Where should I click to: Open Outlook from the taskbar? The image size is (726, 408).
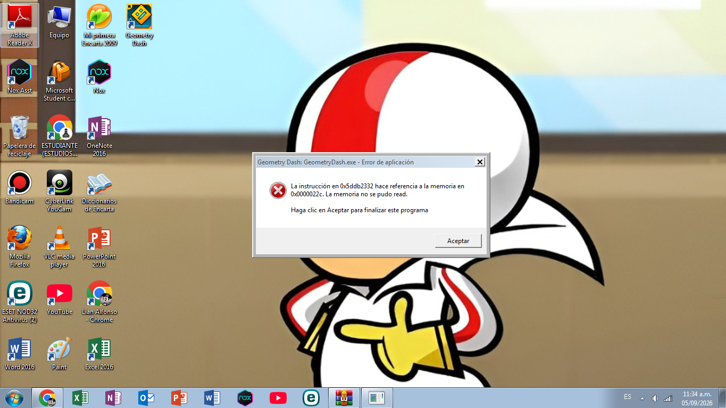[x=146, y=398]
